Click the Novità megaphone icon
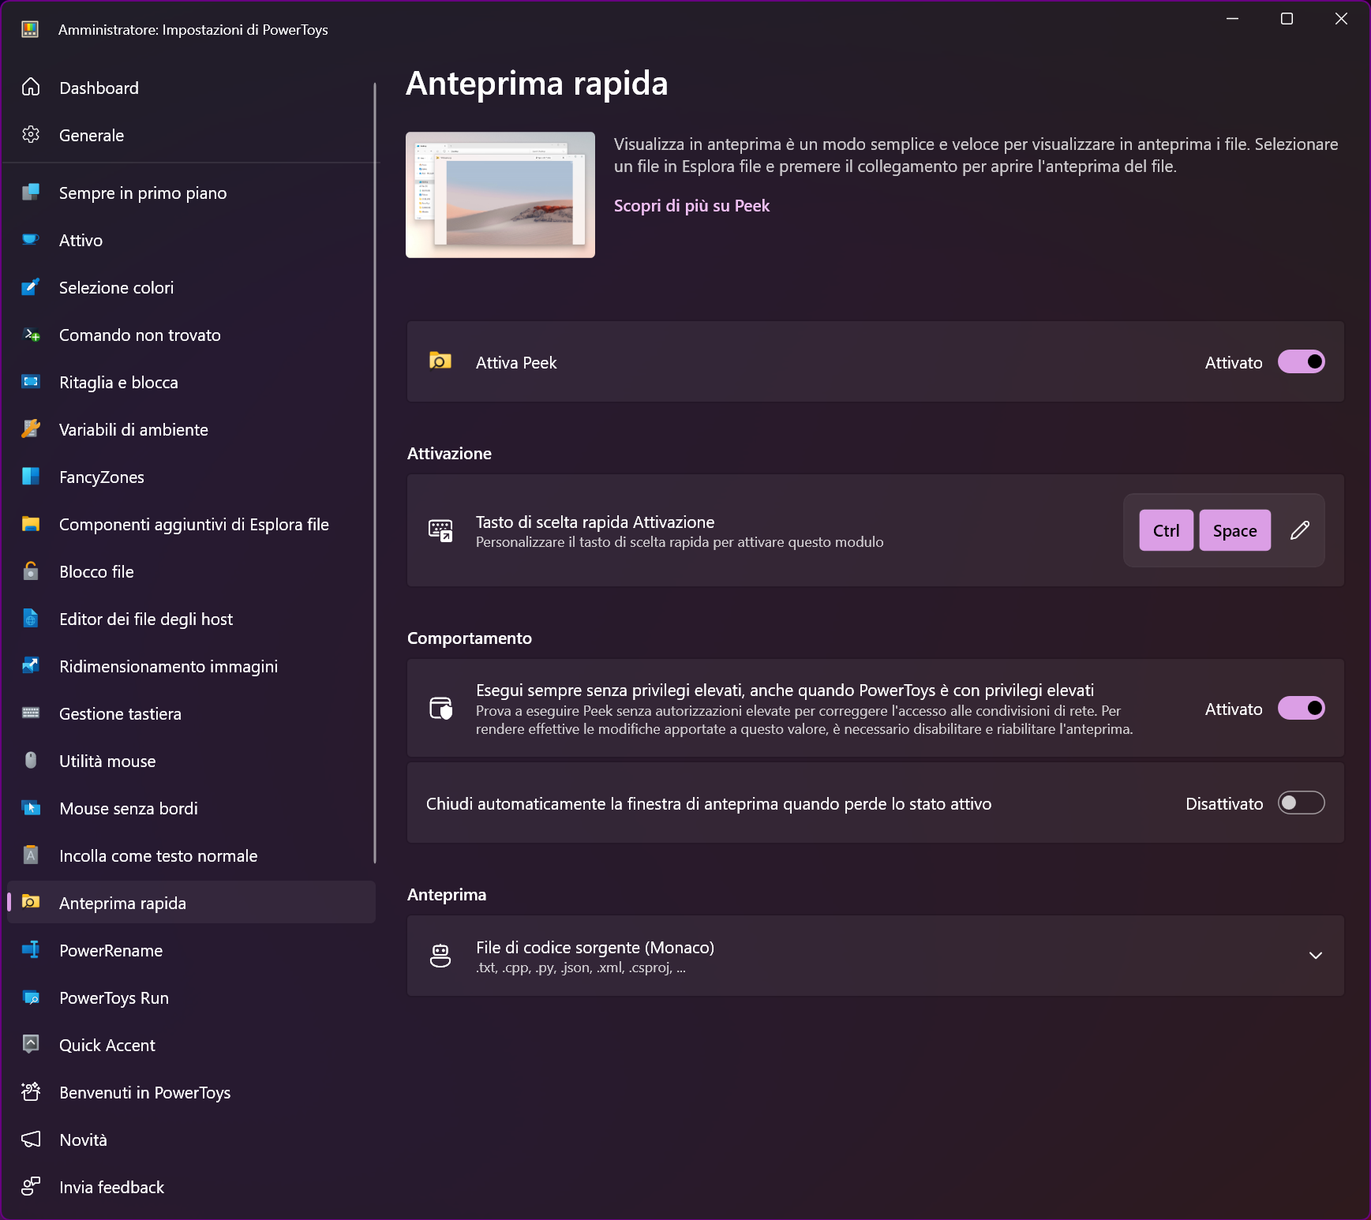The height and width of the screenshot is (1220, 1371). tap(31, 1140)
